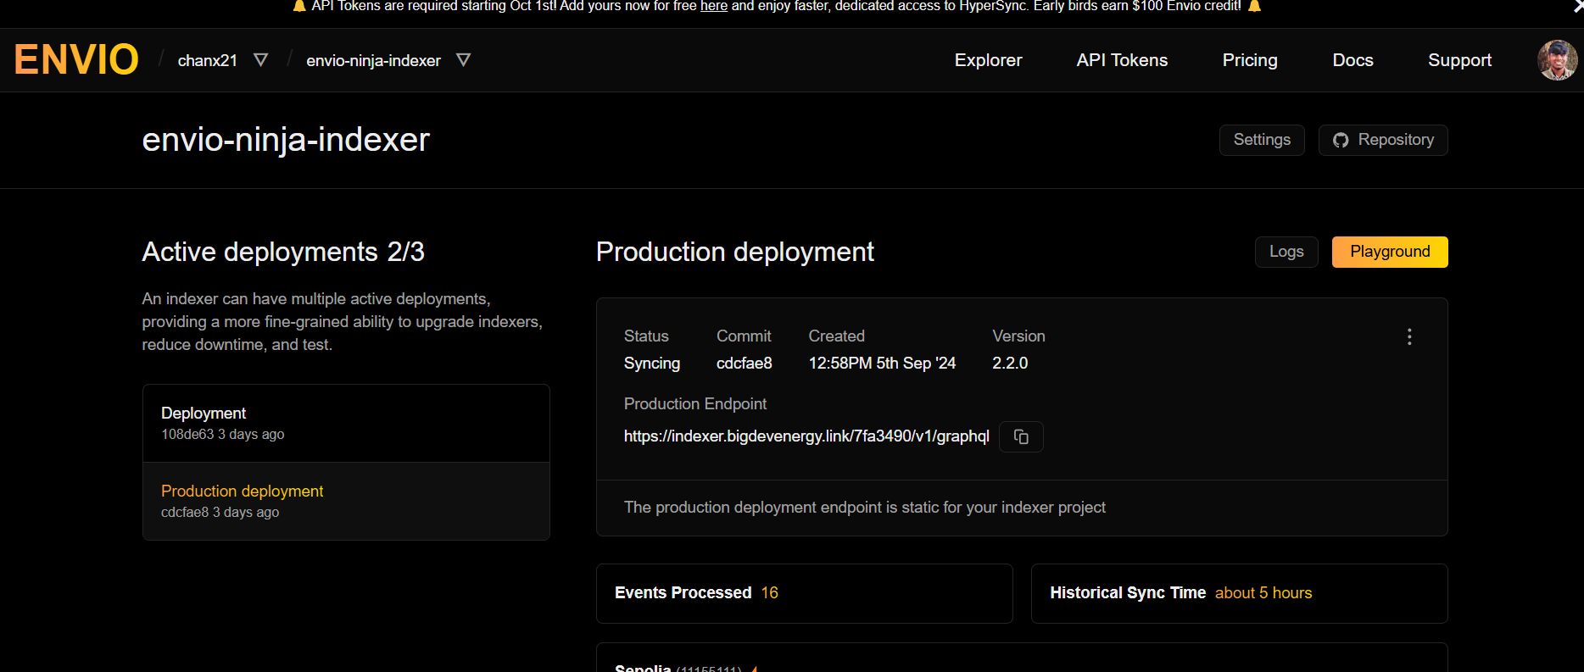Viewport: 1584px width, 672px height.
Task: Click the 'about 5 hours' sync time value
Action: pyautogui.click(x=1263, y=593)
